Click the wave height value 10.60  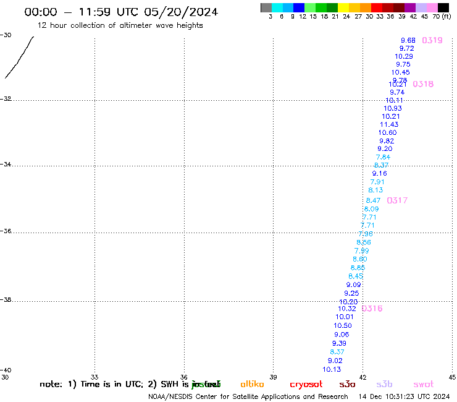pyautogui.click(x=387, y=132)
